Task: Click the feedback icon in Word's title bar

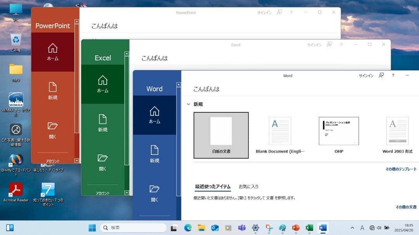Action: pos(381,75)
